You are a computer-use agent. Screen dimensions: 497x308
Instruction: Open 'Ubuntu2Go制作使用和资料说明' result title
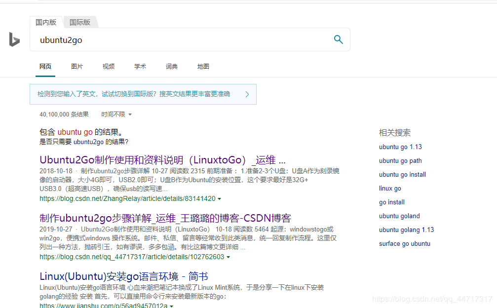point(162,160)
